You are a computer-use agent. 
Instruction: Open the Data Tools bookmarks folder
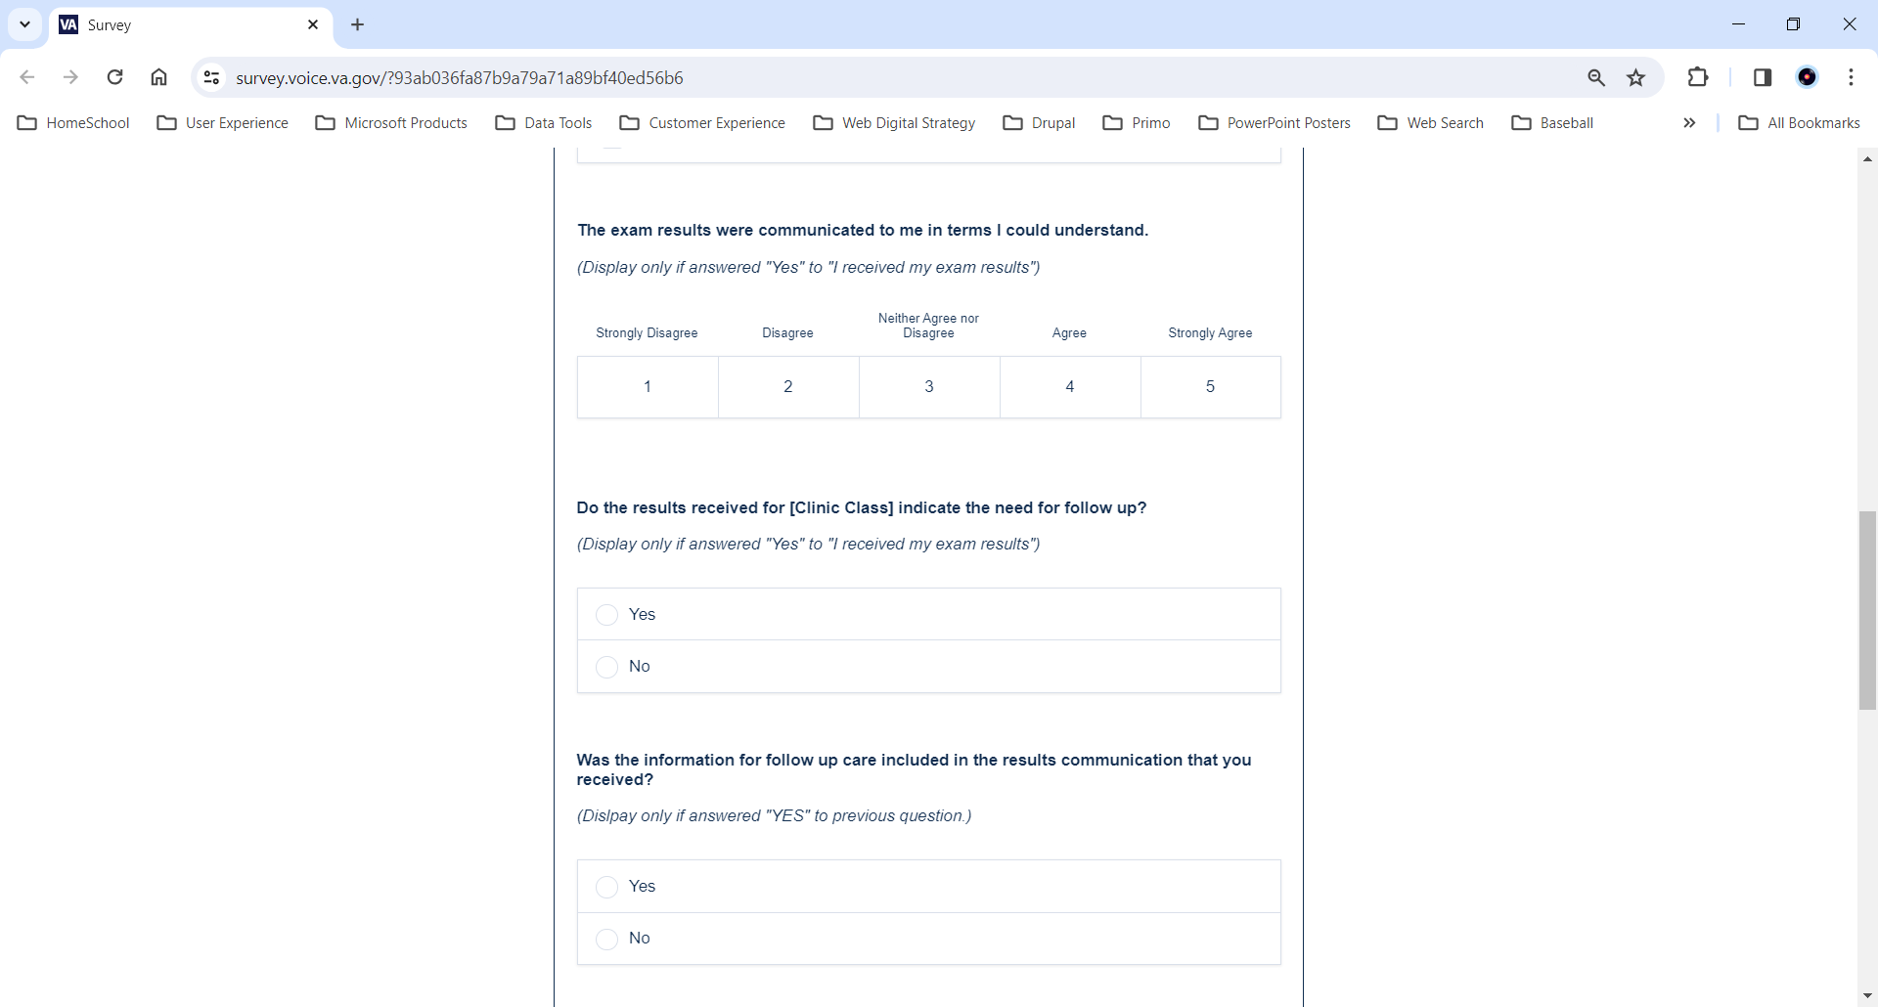(545, 123)
